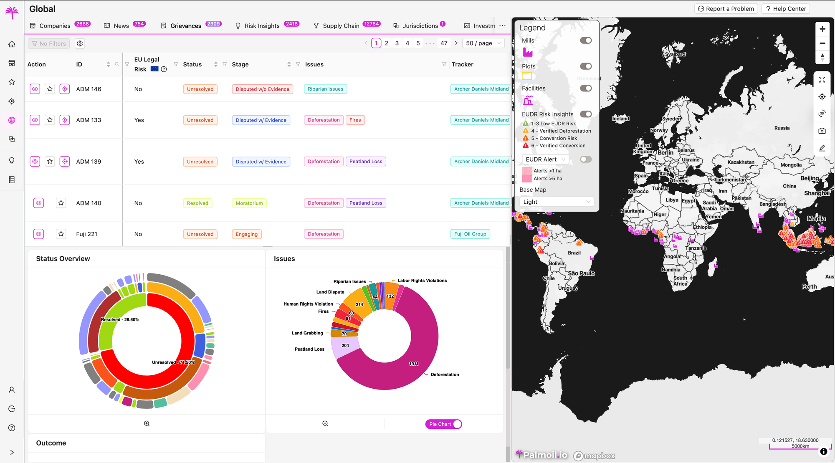835x463 pixels.
Task: Click the Alerts >5 ha pink swatch
Action: [527, 179]
